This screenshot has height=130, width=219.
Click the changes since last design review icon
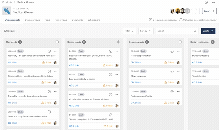pos(181,20)
